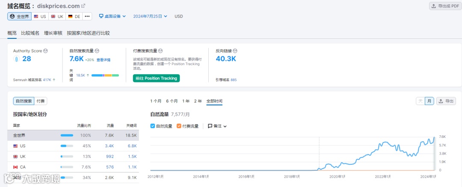Click CA flag in country table

pos(15,167)
